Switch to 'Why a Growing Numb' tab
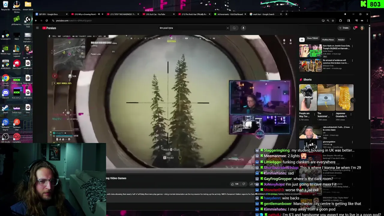Viewport: 384px width, 216px height. 86,14
